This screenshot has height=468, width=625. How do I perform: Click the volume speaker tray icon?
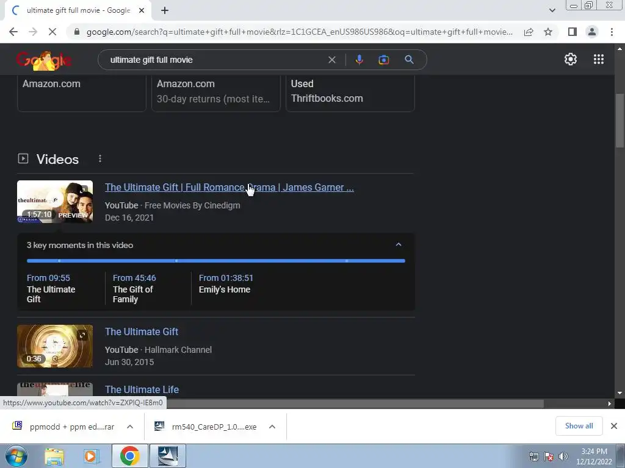click(563, 456)
